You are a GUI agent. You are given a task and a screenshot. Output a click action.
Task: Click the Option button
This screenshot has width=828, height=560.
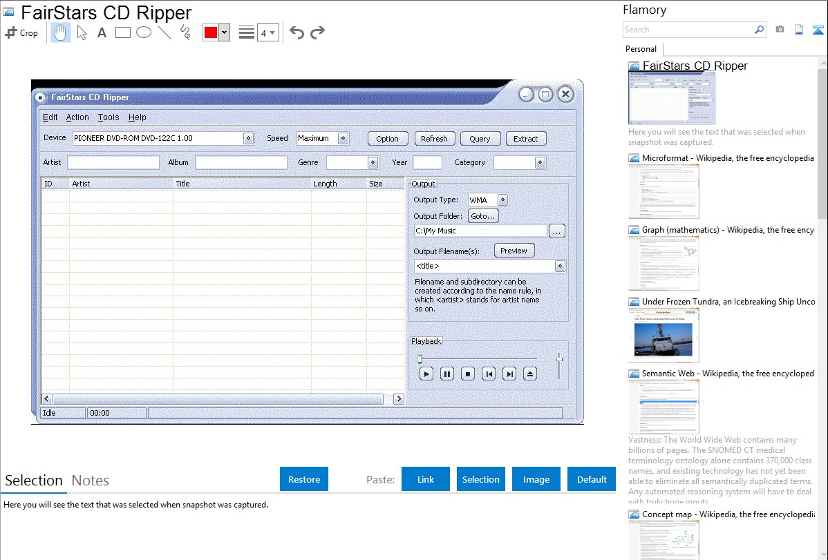tap(388, 139)
